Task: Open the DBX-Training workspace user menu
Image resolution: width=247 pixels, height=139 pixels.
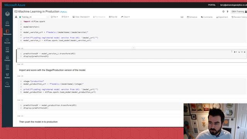Action: (239, 12)
